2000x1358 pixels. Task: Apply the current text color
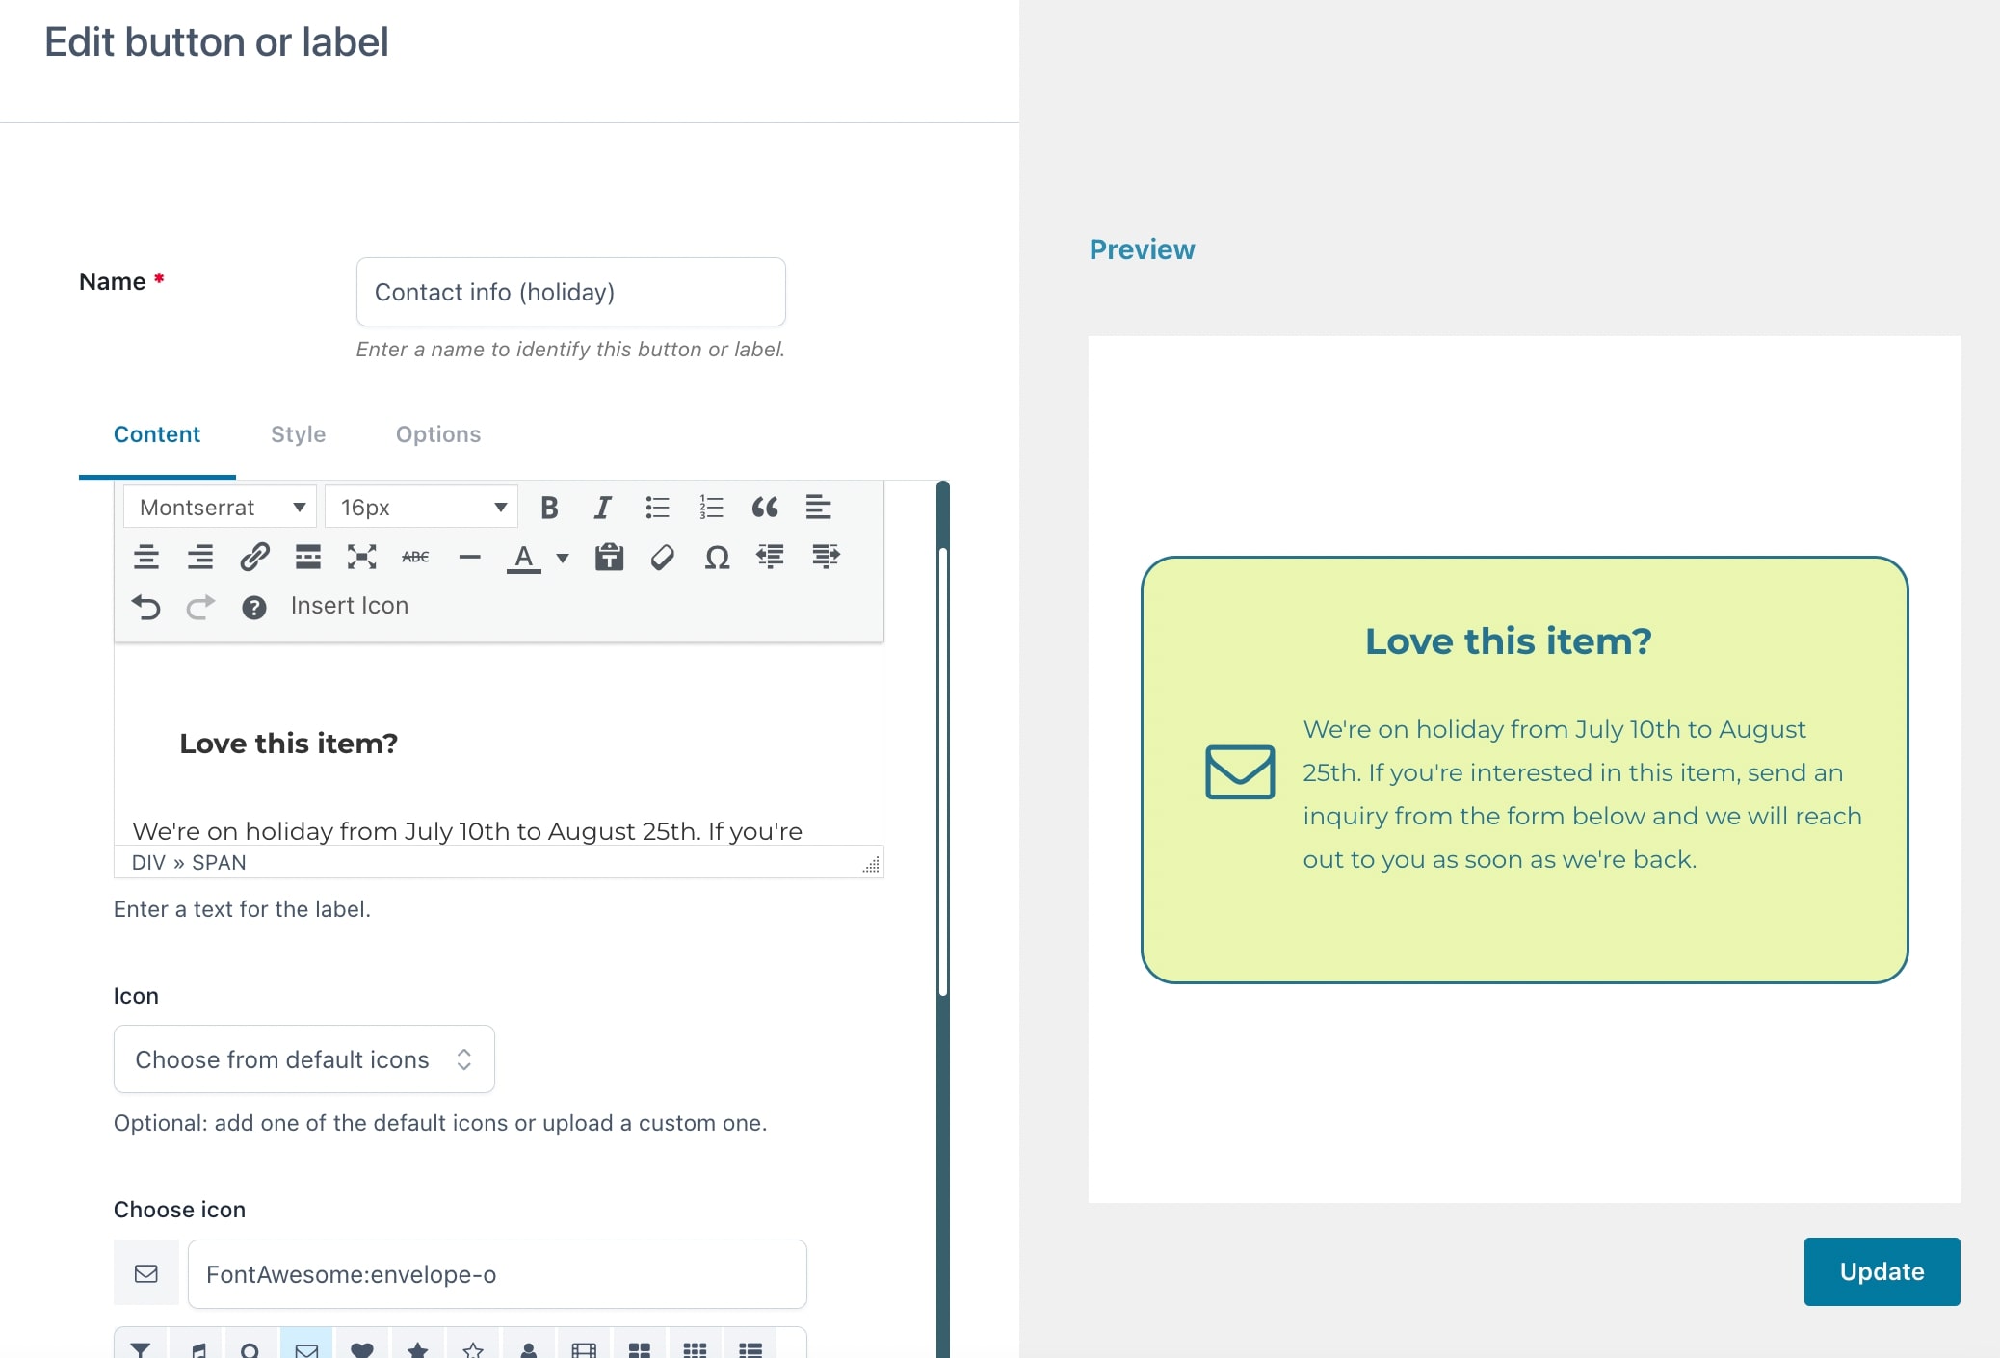tap(524, 557)
